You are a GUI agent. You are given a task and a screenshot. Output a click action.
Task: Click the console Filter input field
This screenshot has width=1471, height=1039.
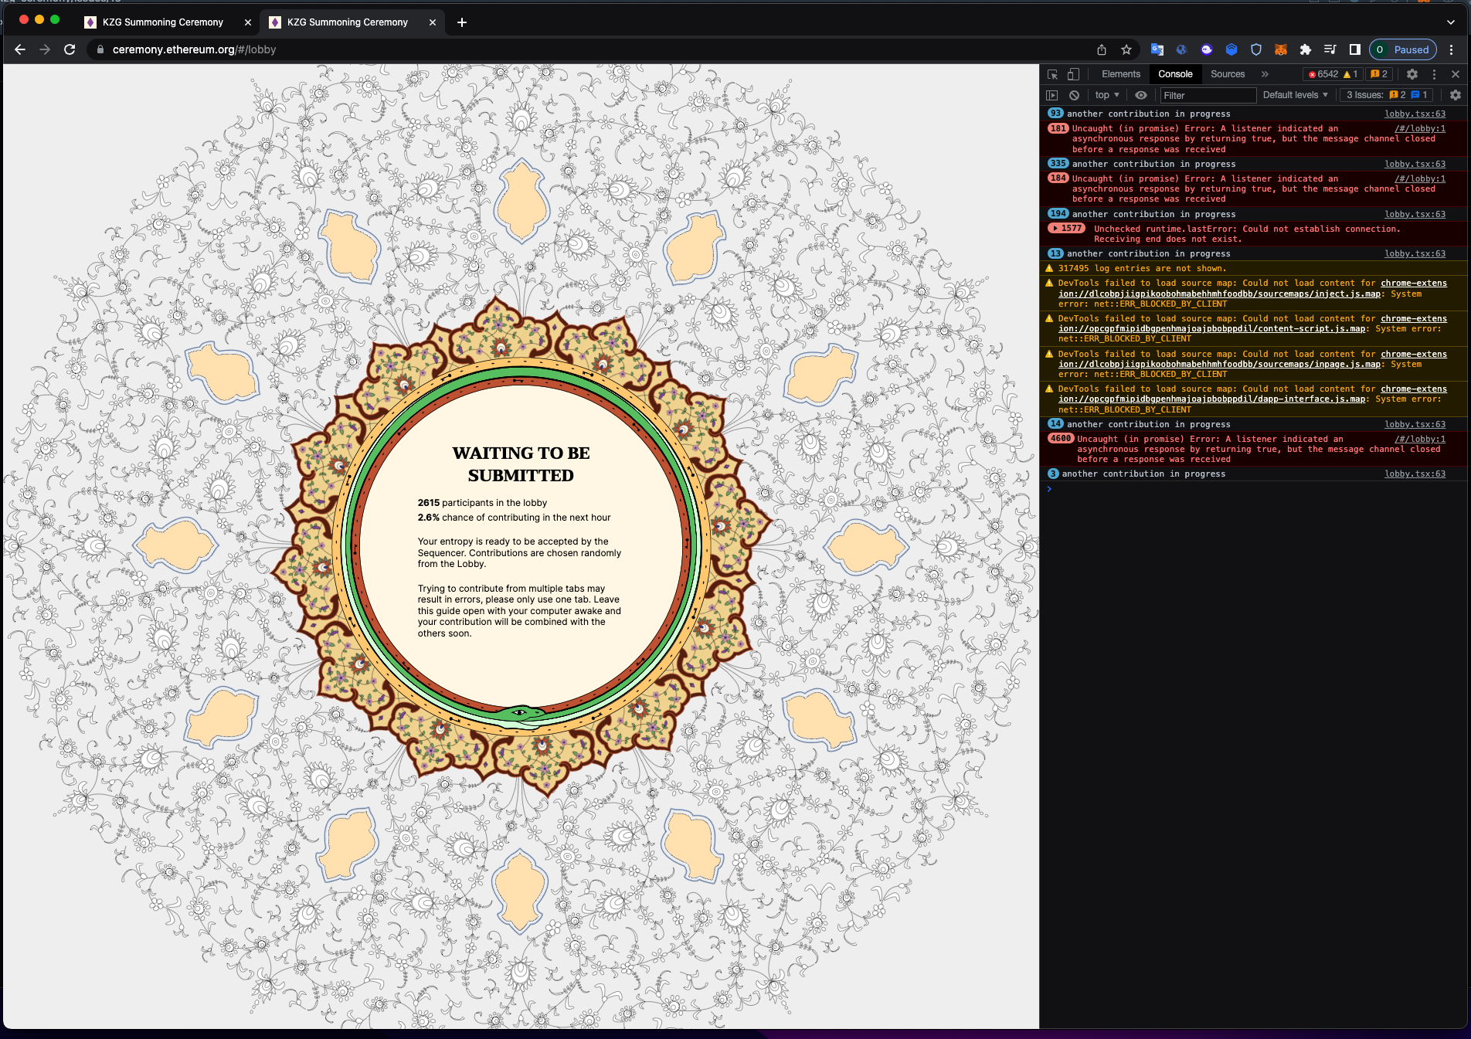click(1208, 95)
